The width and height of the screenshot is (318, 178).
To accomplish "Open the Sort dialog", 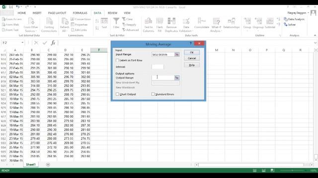I will point(104,23).
